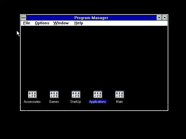
Task: Open the Options menu
Action: (42, 23)
